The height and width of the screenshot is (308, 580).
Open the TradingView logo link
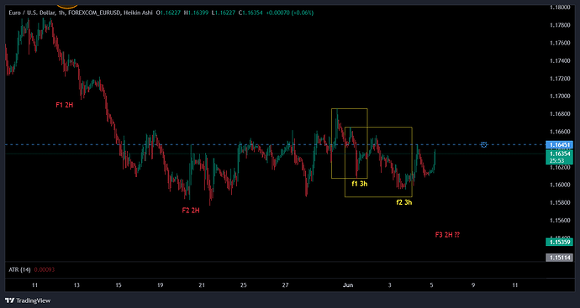[28, 300]
